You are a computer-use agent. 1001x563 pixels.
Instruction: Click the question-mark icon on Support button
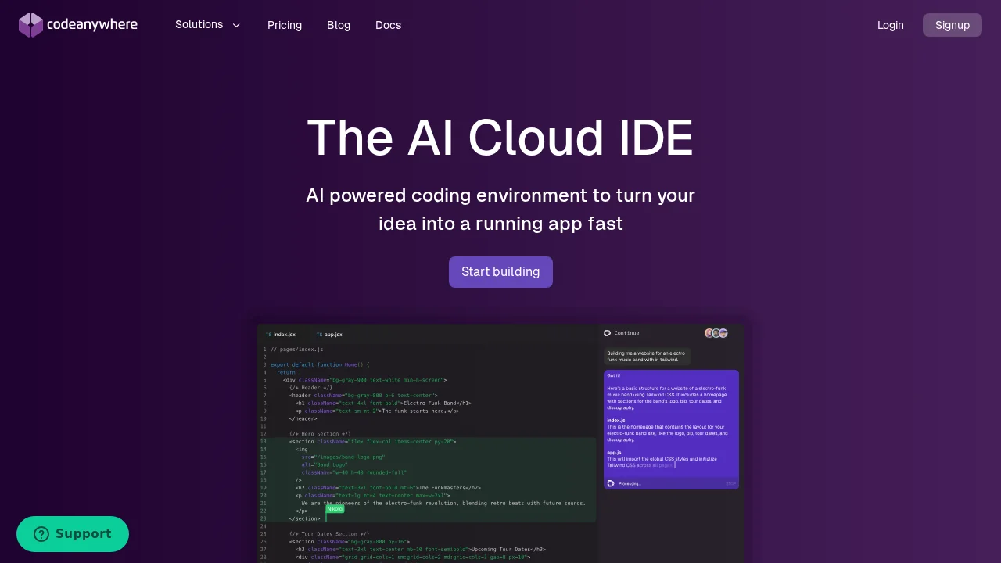[x=41, y=534]
